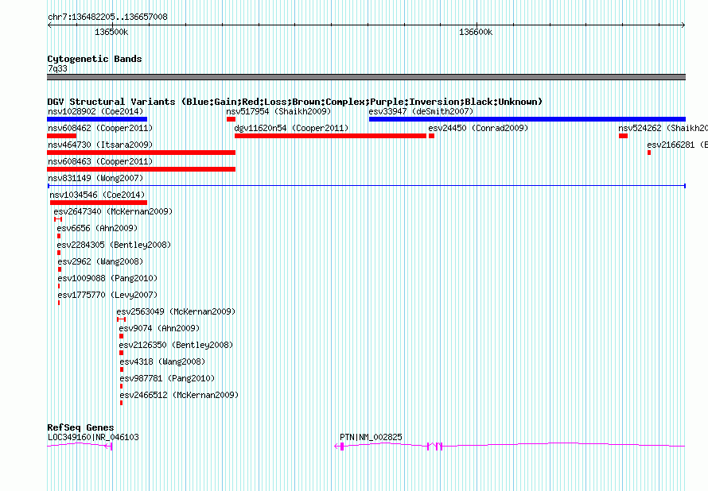Click the chr7:136482205..136657008 coordinates text
Viewport: 708px width, 491px height.
[107, 17]
